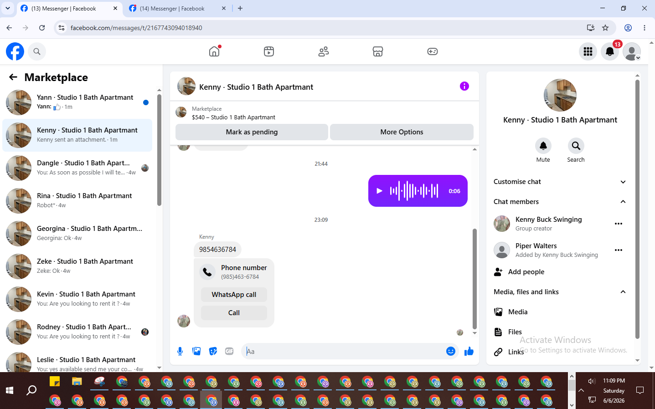Open taskbar volume control
This screenshot has width=655, height=409.
[x=592, y=381]
